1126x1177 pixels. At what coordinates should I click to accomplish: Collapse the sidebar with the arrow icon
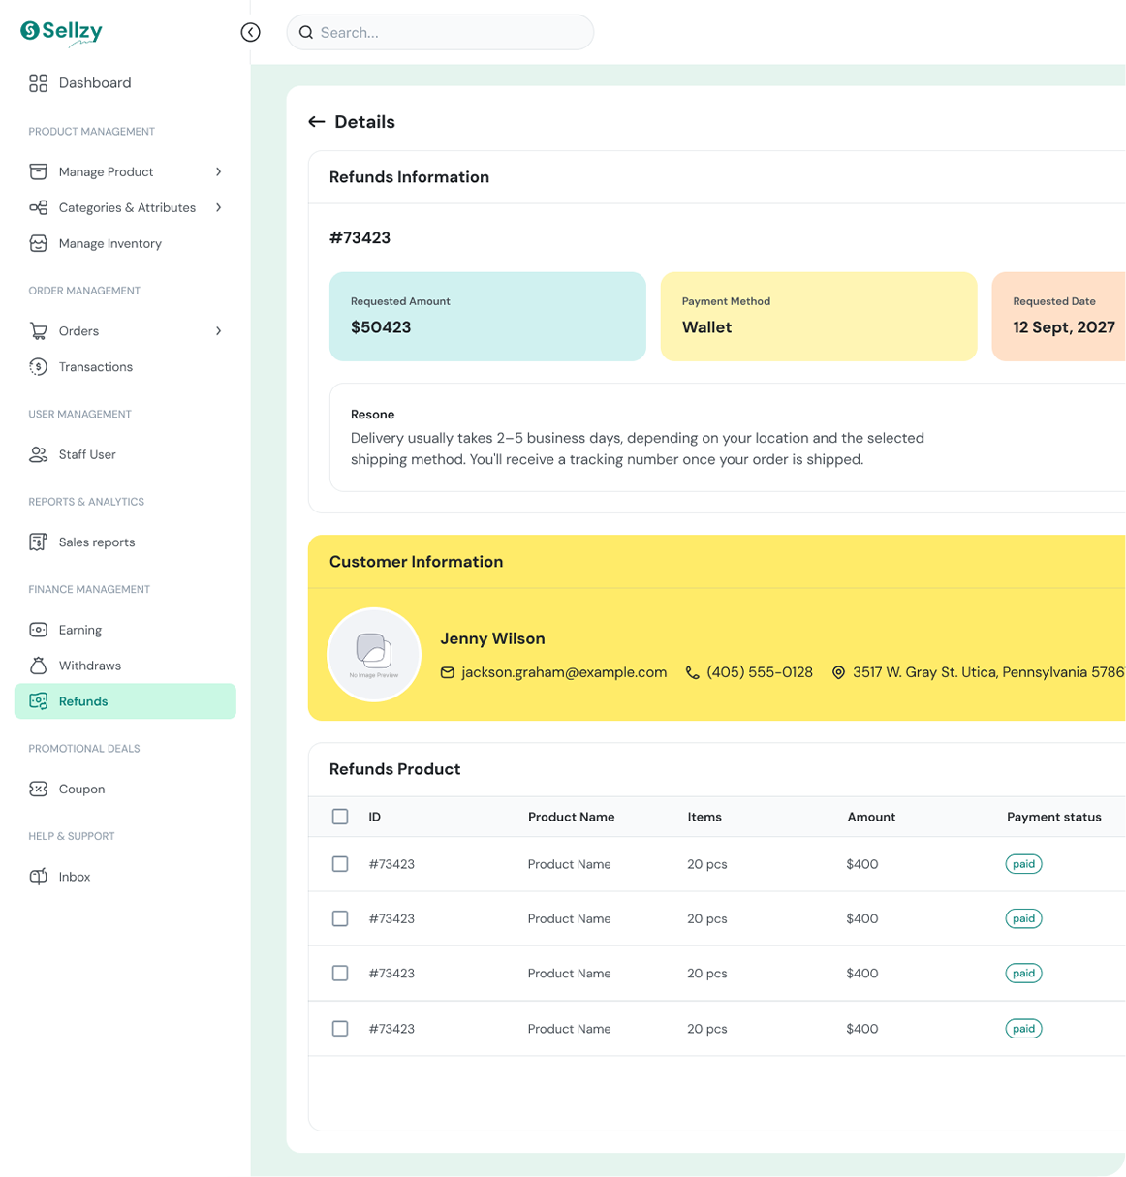pos(251,32)
